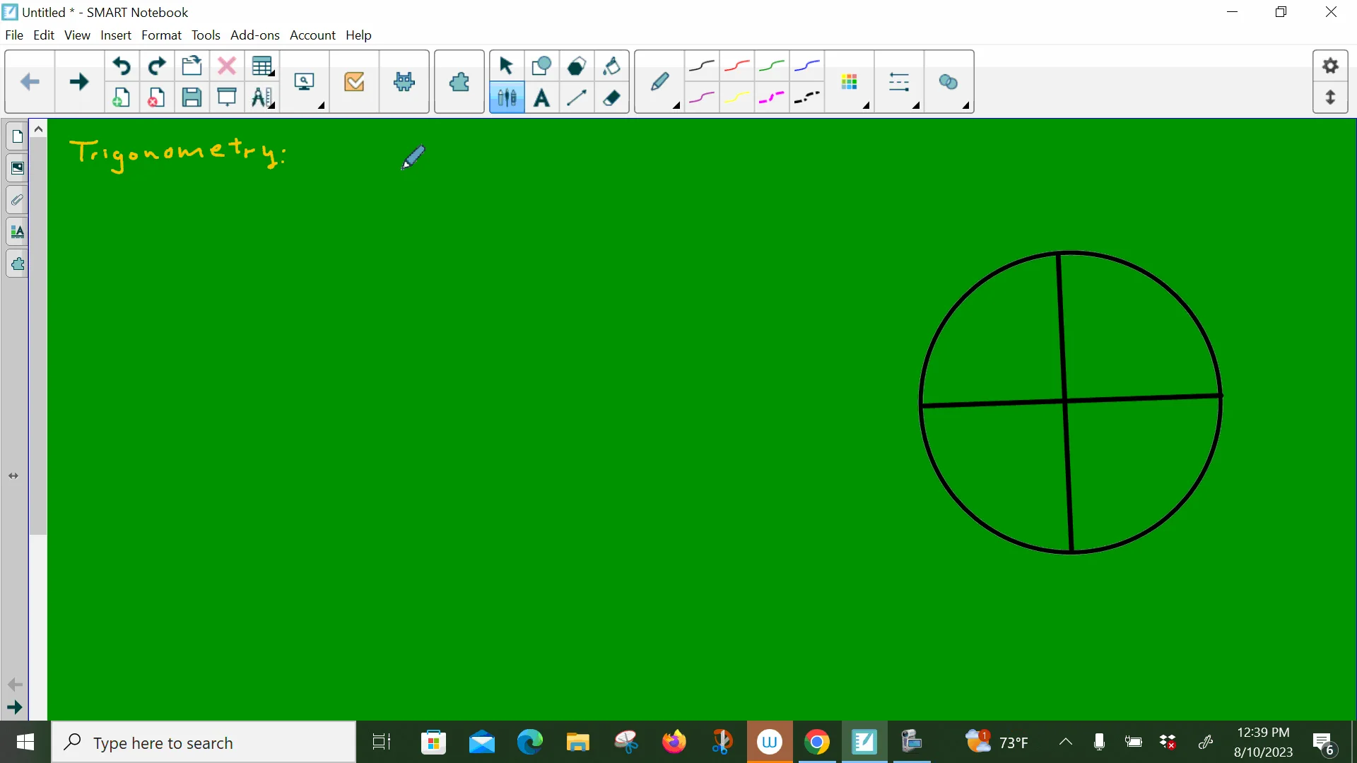Screen dimensions: 1357x763
Task: Select the Line tool
Action: click(x=577, y=98)
